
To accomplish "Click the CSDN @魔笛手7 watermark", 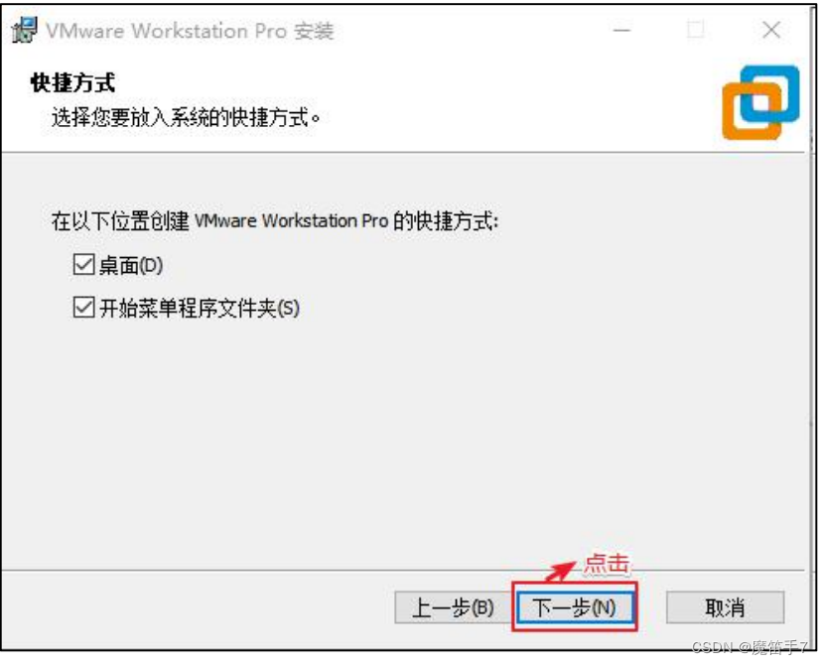I will click(x=750, y=647).
